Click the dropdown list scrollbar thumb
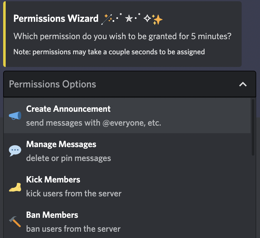Screen dimensions: 260x238 coord(253,127)
